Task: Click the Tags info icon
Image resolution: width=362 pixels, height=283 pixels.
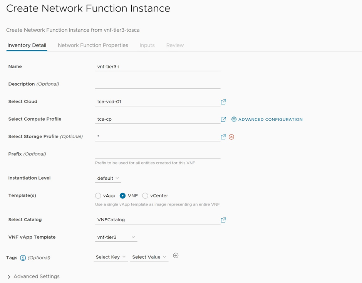Action: click(23, 258)
